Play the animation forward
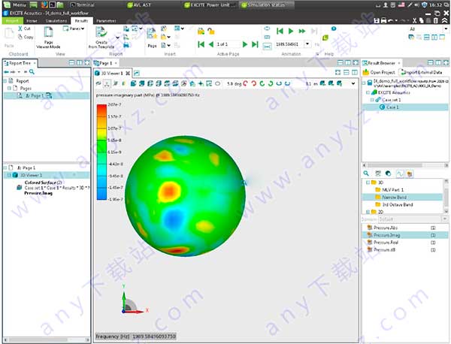 (x=290, y=32)
